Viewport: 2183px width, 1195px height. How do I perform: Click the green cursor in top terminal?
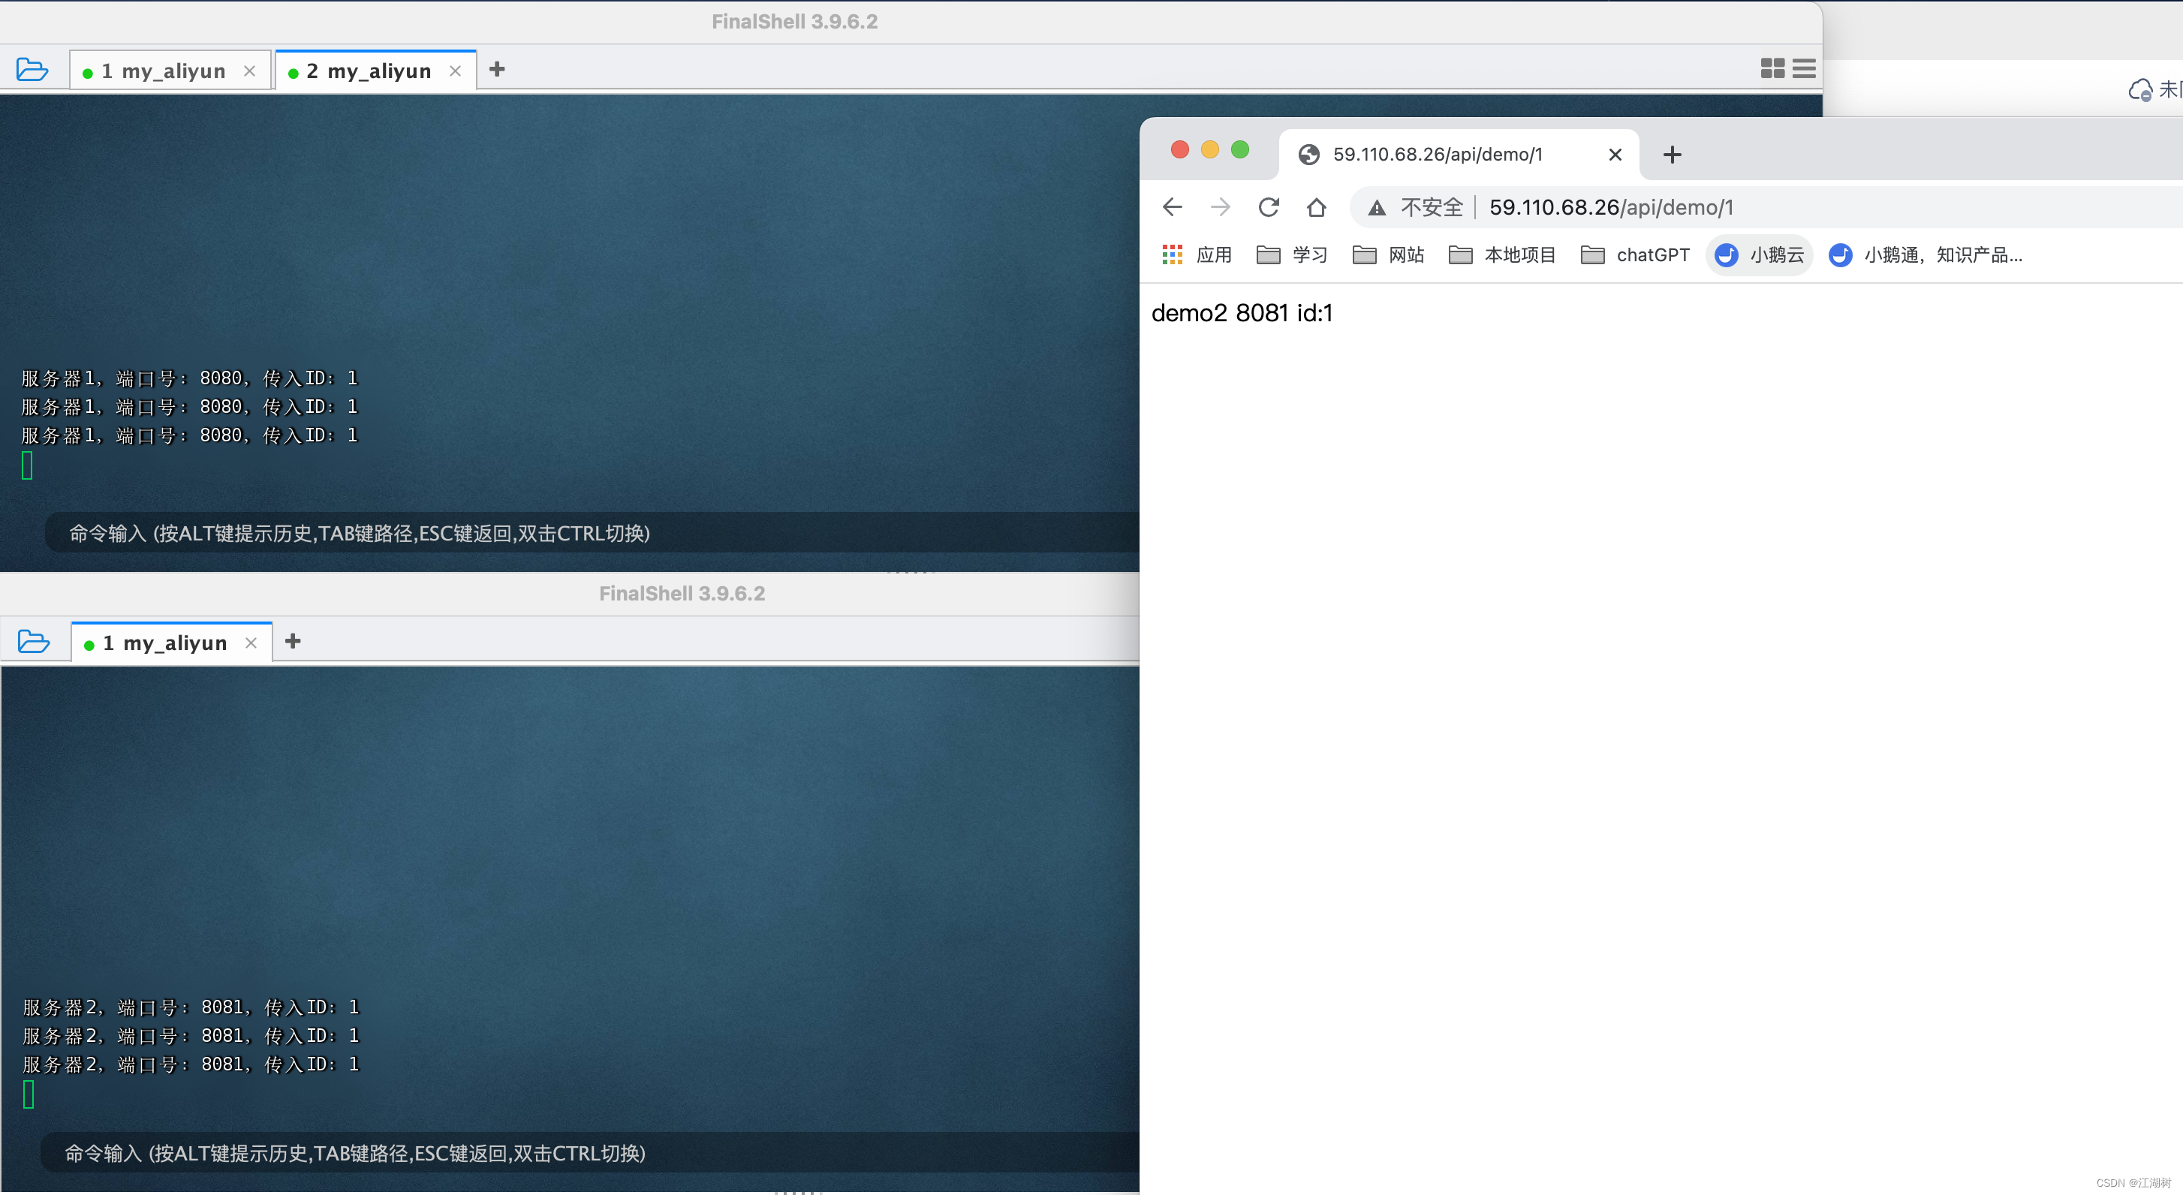coord(27,465)
